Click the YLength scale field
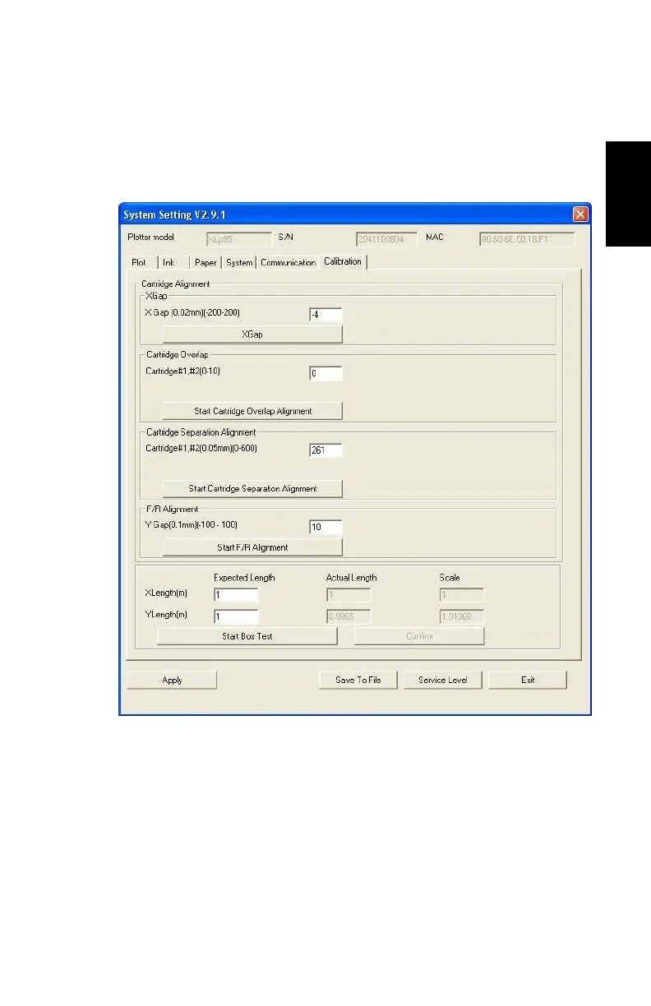The height and width of the screenshot is (1006, 651). click(x=461, y=616)
